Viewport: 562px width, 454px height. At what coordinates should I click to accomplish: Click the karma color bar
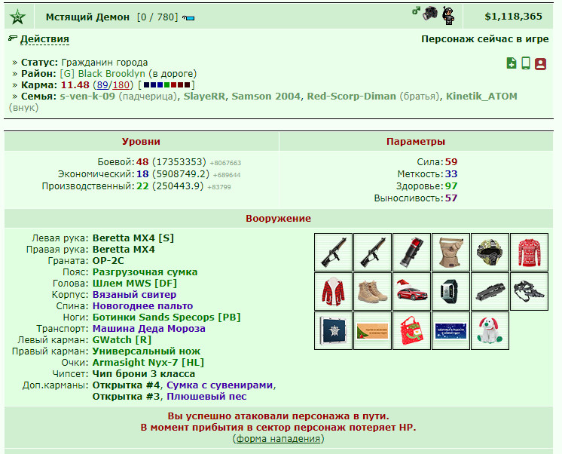click(x=166, y=85)
